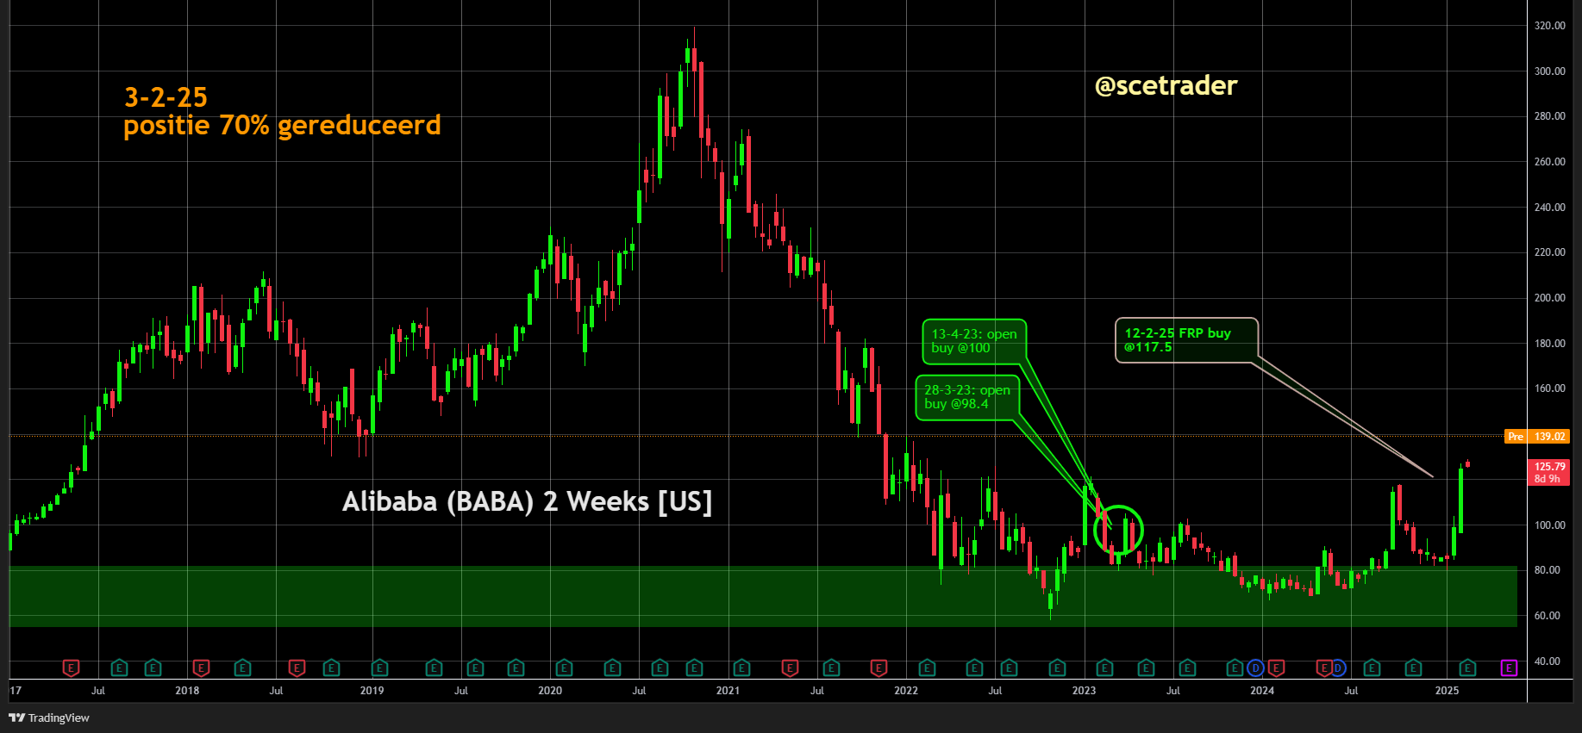Viewport: 1582px width, 733px height.
Task: Click the 2020 label on time axis
Action: (x=550, y=691)
